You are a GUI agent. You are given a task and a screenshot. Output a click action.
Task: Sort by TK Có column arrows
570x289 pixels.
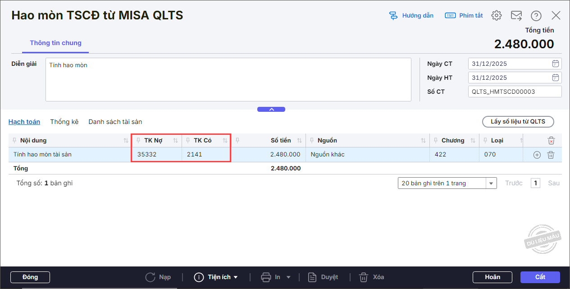225,141
